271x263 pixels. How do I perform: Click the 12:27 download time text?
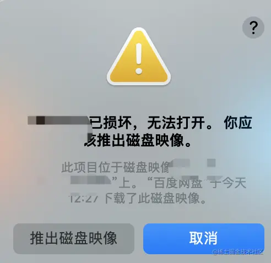[83, 198]
